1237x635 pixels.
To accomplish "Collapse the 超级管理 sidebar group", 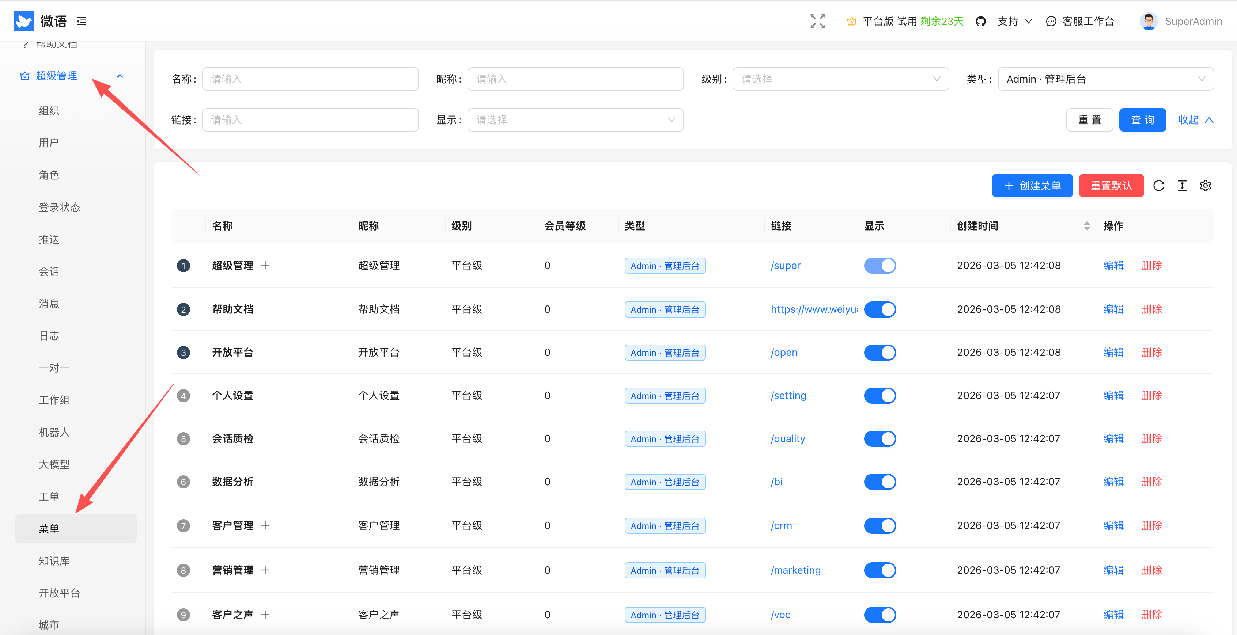I will coord(72,76).
